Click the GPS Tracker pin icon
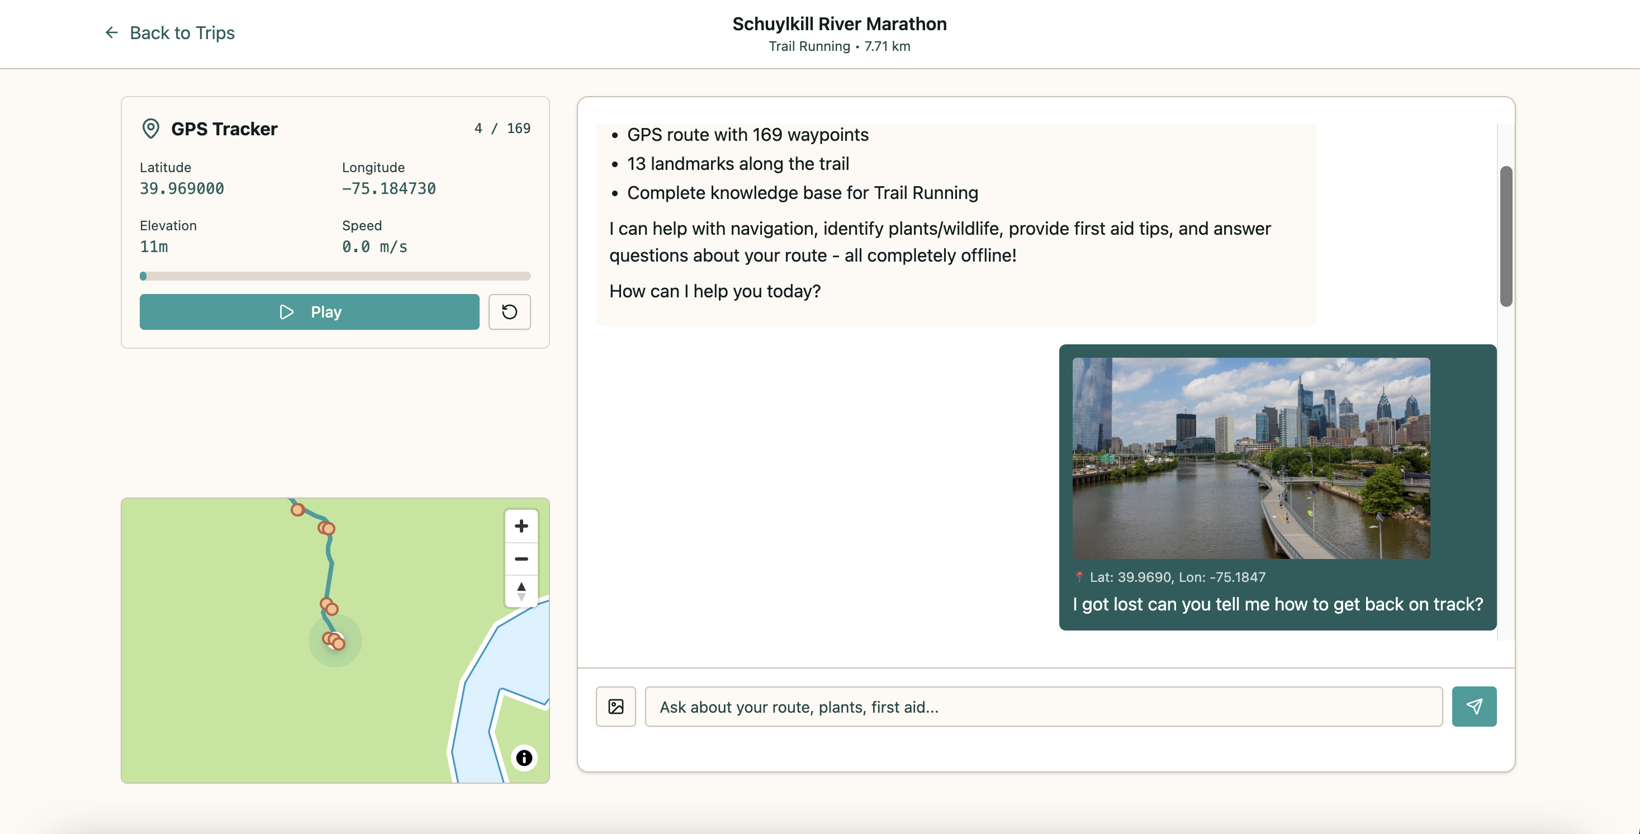Viewport: 1640px width, 834px height. pos(150,129)
